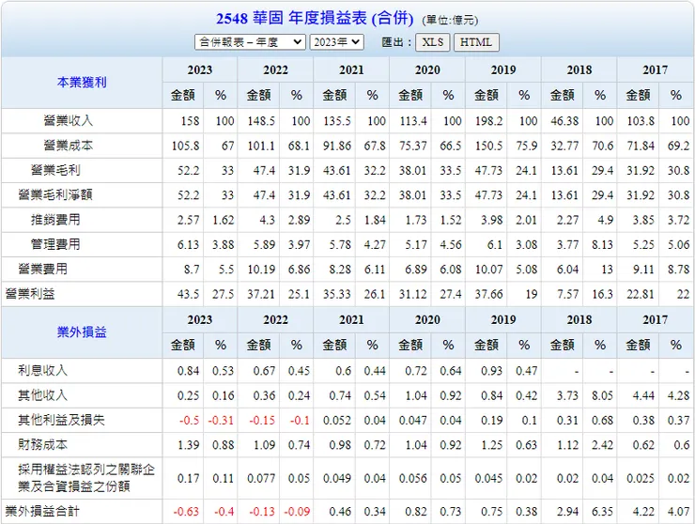Viewport: 695px width, 524px height.
Task: Click 2023 營業成本 amount 105.8
Action: coord(185,146)
